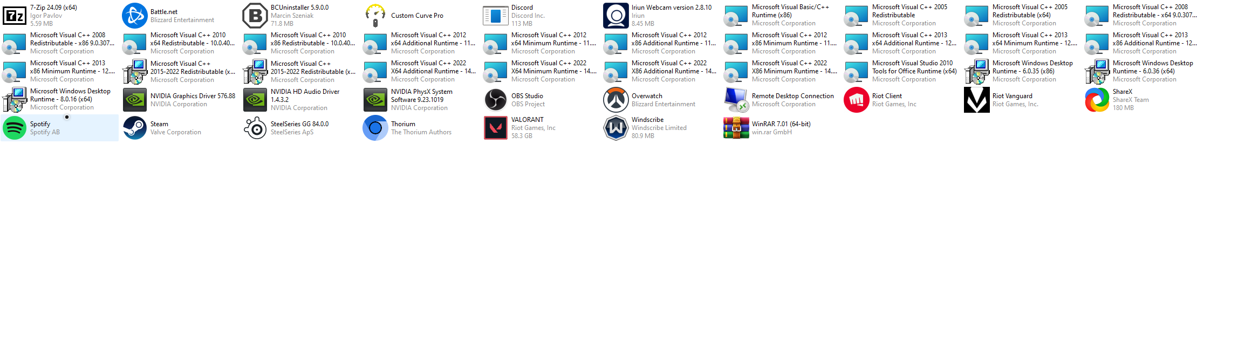
Task: Click the SteelSeries GG icon
Action: pyautogui.click(x=255, y=128)
